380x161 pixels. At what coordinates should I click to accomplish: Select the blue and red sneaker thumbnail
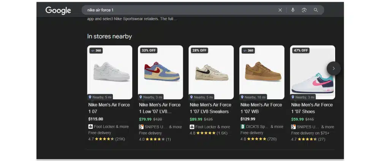click(x=160, y=72)
